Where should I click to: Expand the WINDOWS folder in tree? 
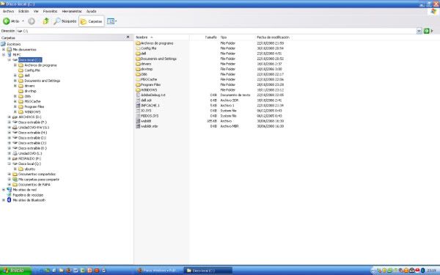point(15,111)
